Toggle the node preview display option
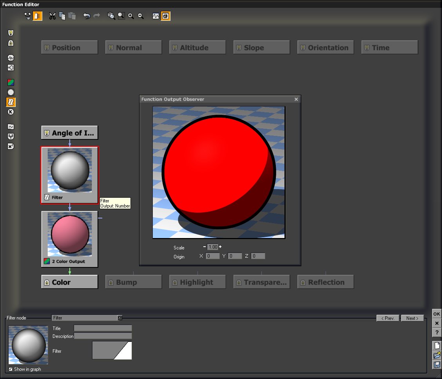Screen dimensions: 442x379 38,16
